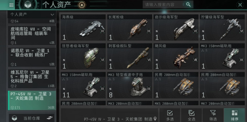Select the 飓风级 ship item
Image resolution: width=247 pixels, height=122 pixels.
(x=176, y=56)
